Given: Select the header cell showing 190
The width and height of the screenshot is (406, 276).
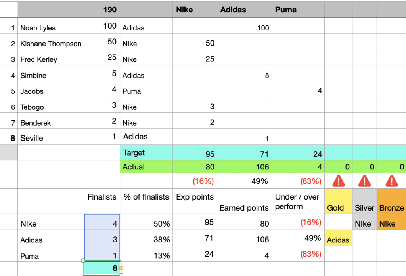Looking at the screenshot, I should pos(102,10).
